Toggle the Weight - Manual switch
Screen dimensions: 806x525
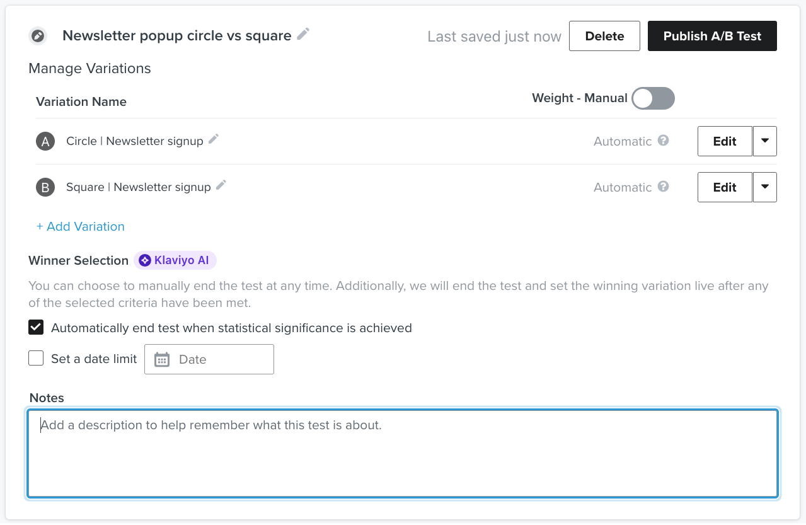click(x=653, y=98)
